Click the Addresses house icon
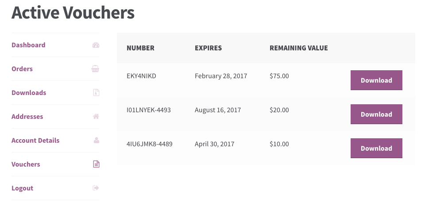This screenshot has width=421, height=205. pos(96,116)
